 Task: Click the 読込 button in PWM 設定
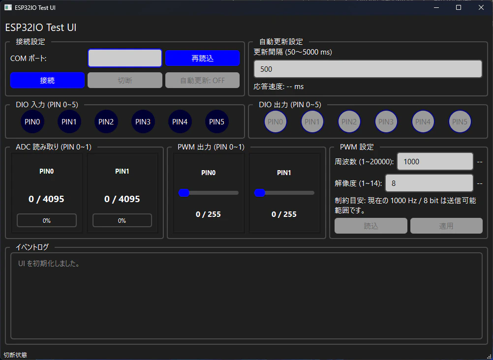(370, 226)
